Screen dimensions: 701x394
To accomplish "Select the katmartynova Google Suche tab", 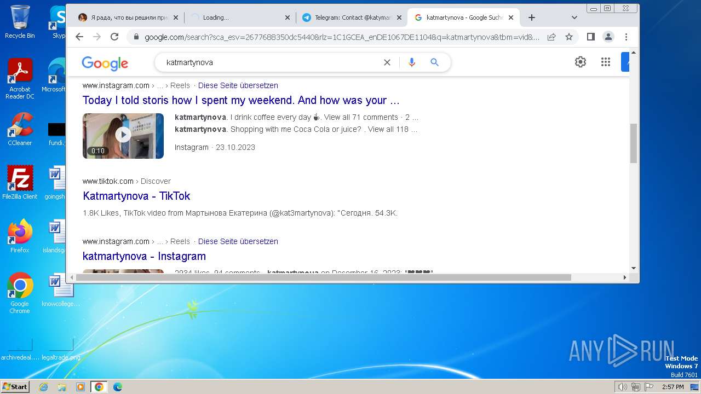I will (463, 18).
